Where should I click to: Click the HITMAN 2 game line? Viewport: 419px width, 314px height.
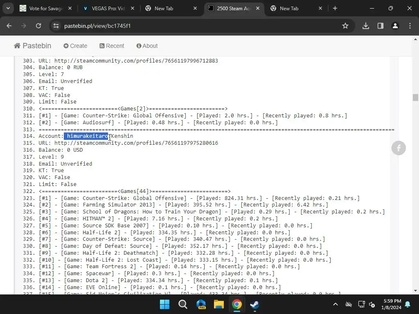(x=158, y=219)
